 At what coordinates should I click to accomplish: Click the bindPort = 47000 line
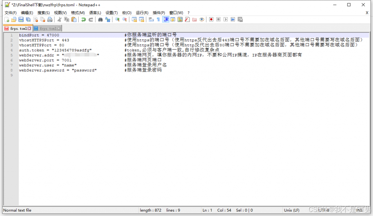tap(39, 35)
